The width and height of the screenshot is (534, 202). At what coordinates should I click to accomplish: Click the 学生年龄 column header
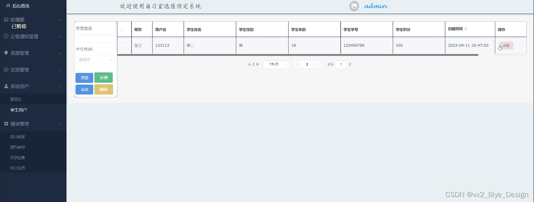315,29
